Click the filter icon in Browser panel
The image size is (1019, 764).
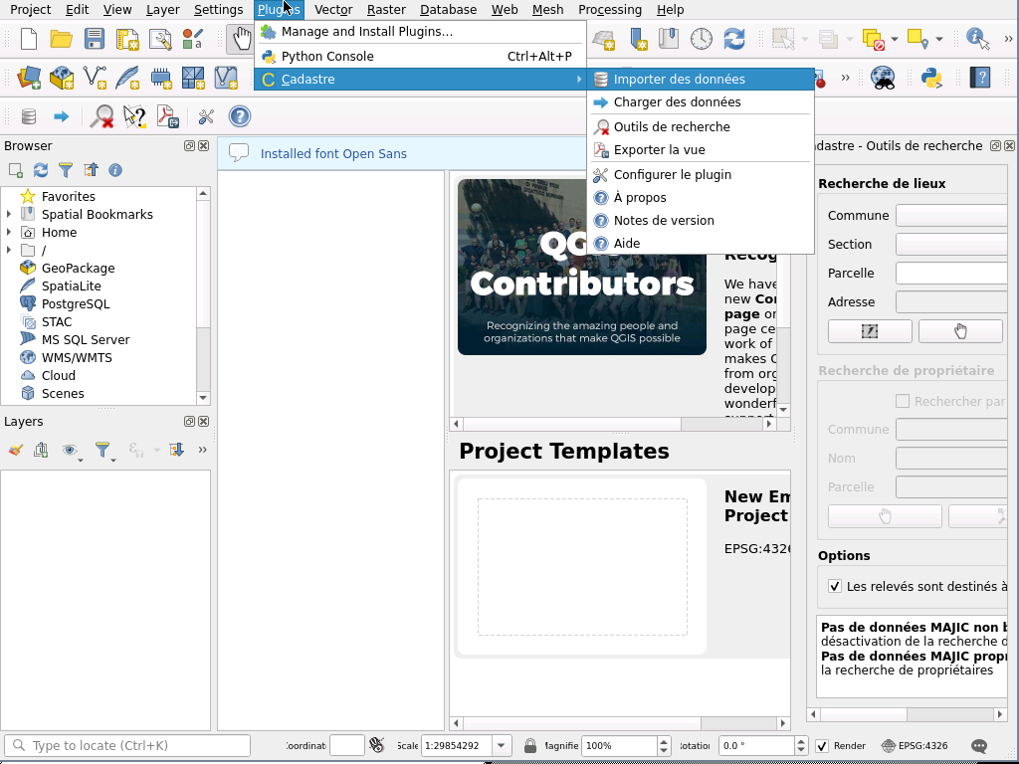pos(66,170)
